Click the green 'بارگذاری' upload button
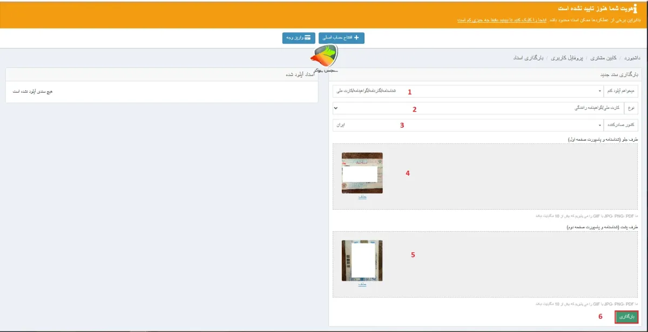Screen dimensions: 648x332 (627, 317)
